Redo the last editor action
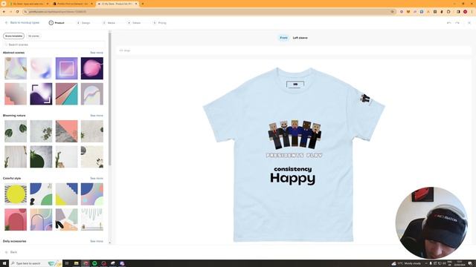The height and width of the screenshot is (267, 476). [x=457, y=23]
